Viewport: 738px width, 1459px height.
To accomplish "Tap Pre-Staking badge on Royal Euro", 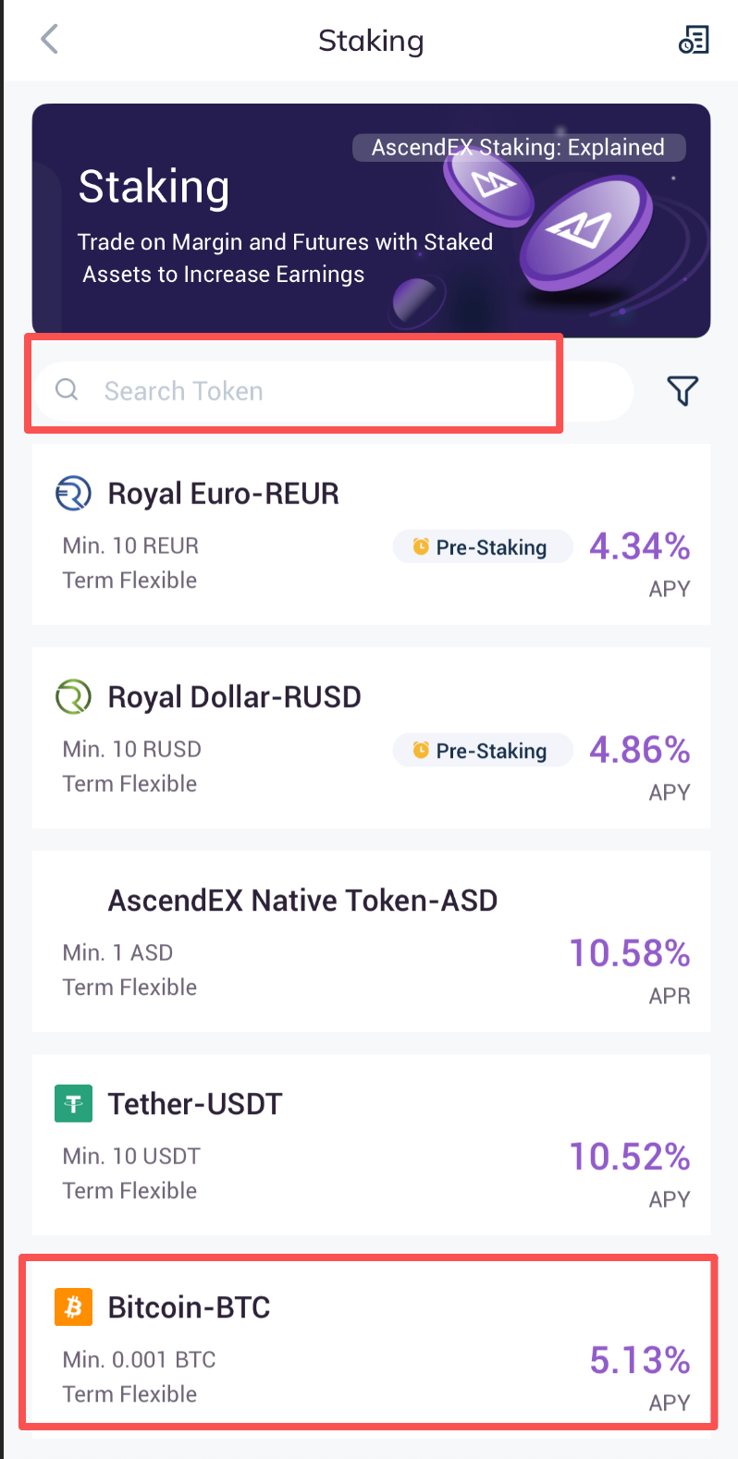I will (x=482, y=547).
